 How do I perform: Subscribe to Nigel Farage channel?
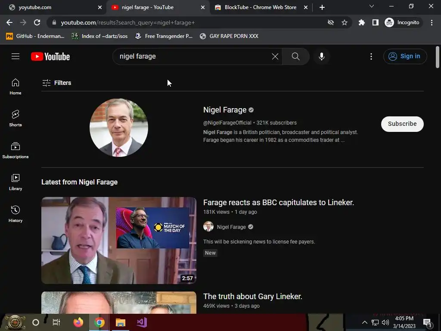(402, 124)
